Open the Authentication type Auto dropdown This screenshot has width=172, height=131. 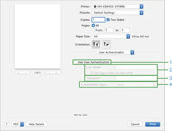[136, 84]
